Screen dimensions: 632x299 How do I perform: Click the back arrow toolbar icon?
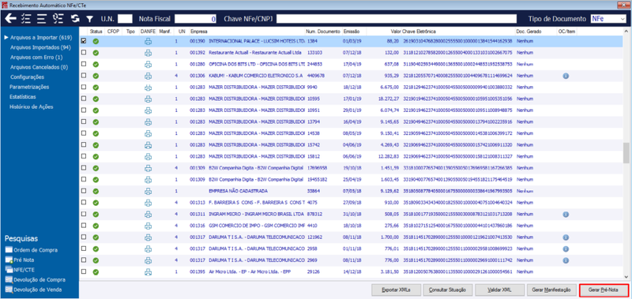coord(10,18)
